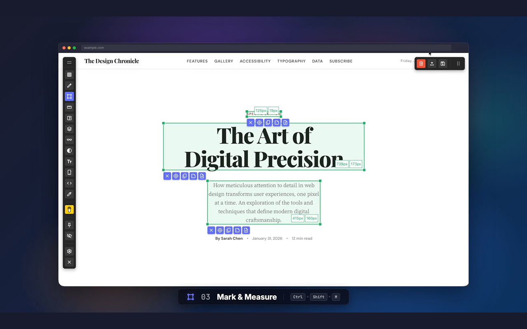
Task: Grab the drag handle on the floating action bar
Action: [458, 64]
